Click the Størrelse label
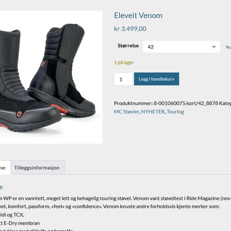The image size is (231, 231). pyautogui.click(x=128, y=46)
